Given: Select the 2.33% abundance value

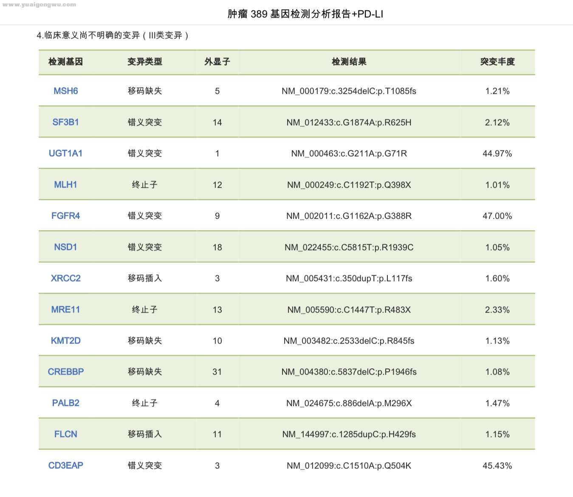Looking at the screenshot, I should tap(497, 310).
